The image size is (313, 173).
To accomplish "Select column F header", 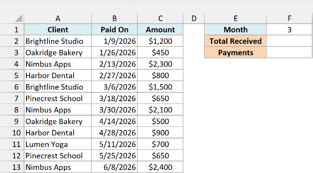I will click(289, 18).
